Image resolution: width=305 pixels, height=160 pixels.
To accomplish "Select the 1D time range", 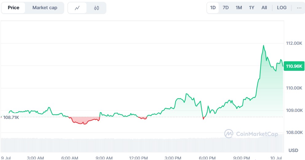I will point(213,8).
